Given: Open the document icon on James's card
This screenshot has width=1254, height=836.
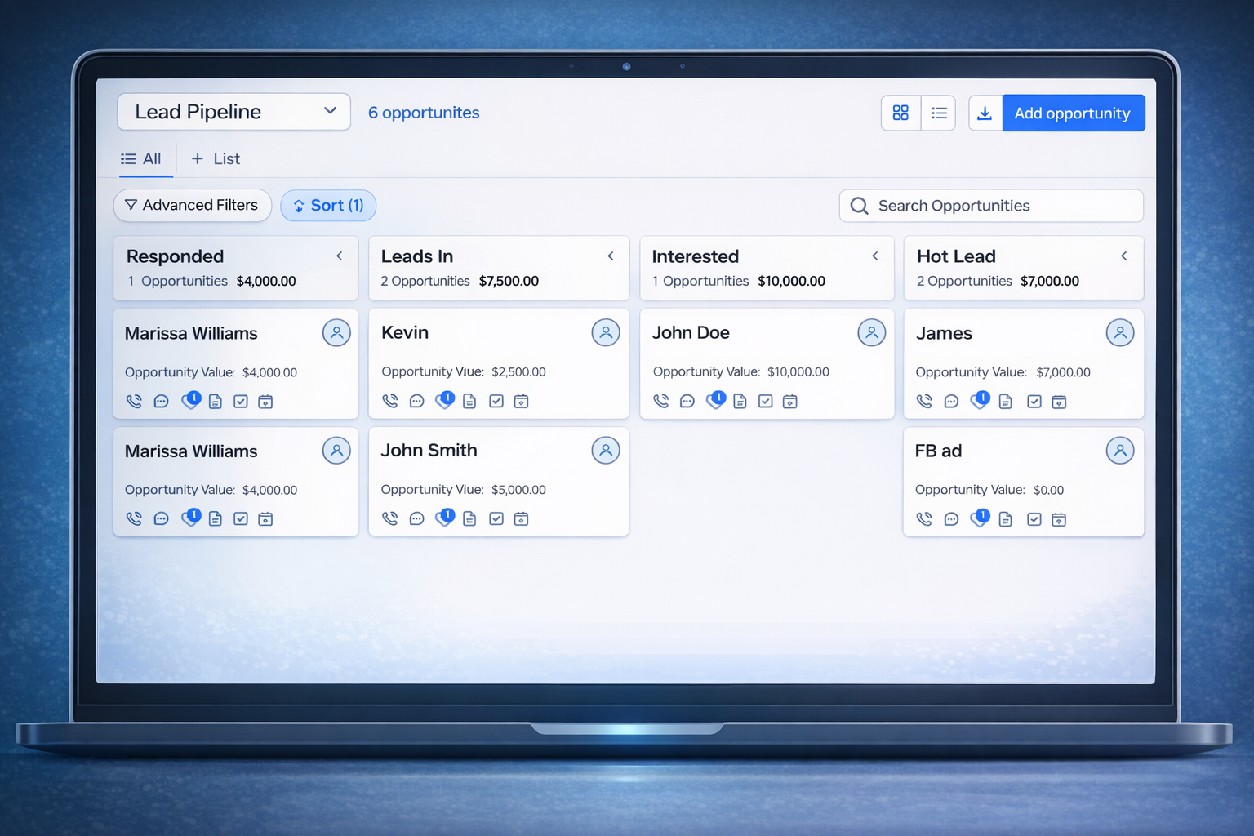Looking at the screenshot, I should click(1005, 401).
